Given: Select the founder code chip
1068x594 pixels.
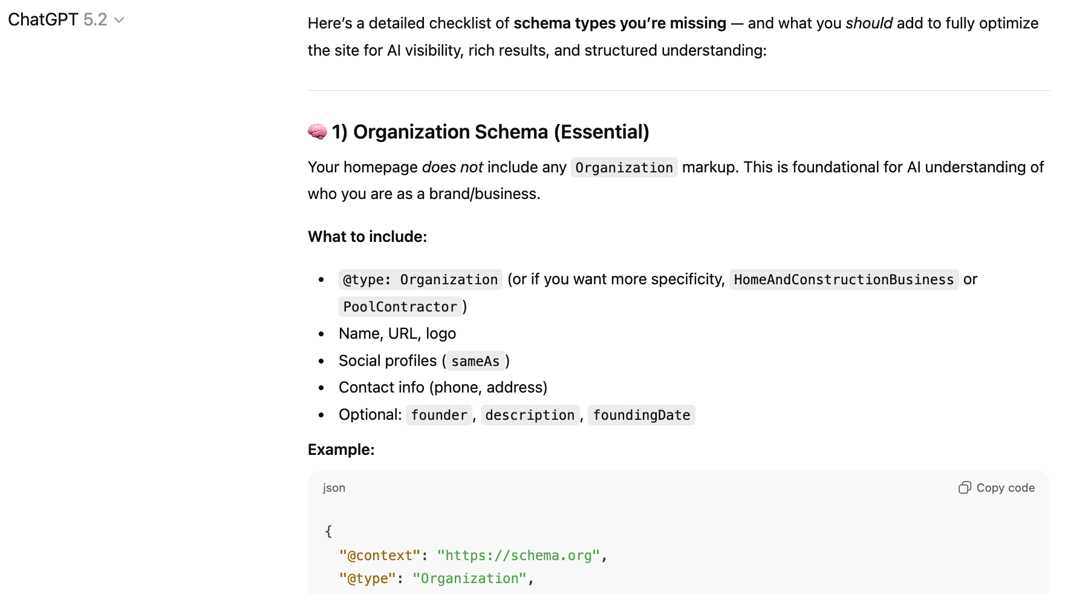Looking at the screenshot, I should click(438, 415).
